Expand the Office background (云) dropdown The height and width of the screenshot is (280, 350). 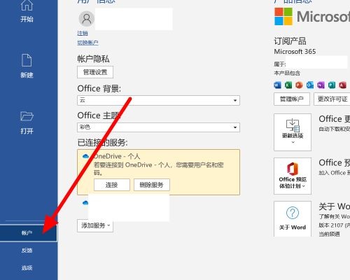tap(158, 100)
